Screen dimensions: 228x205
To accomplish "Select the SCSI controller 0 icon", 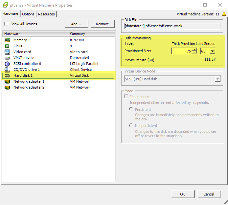I will [x=7, y=64].
